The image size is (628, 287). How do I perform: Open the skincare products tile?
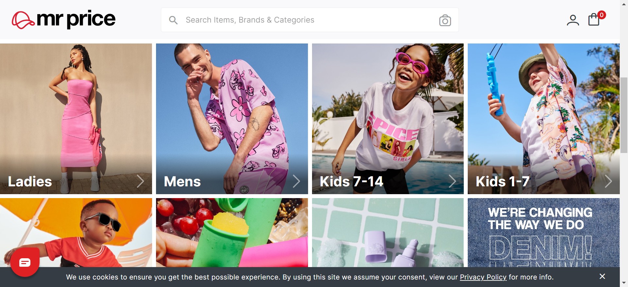(x=388, y=232)
